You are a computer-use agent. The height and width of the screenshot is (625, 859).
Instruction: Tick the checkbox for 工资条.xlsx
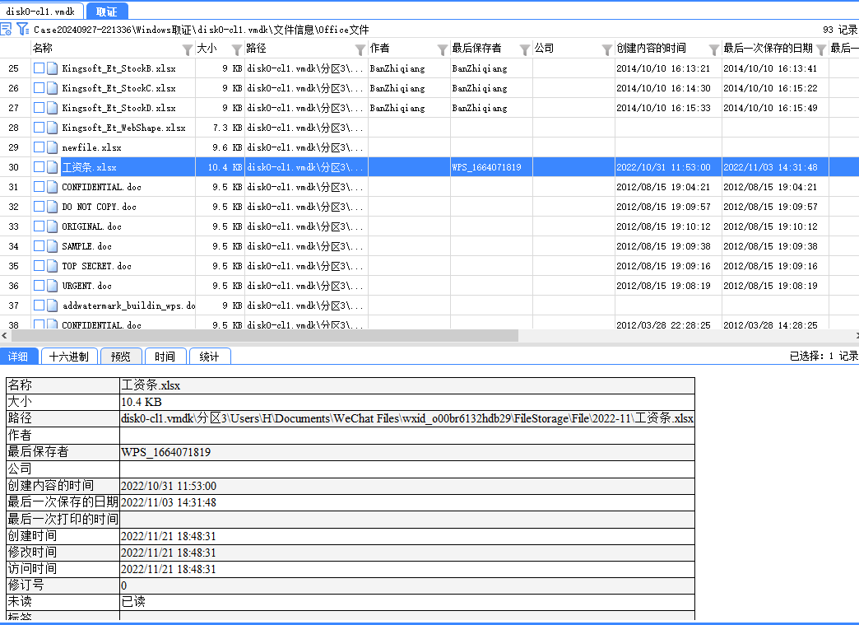(39, 167)
